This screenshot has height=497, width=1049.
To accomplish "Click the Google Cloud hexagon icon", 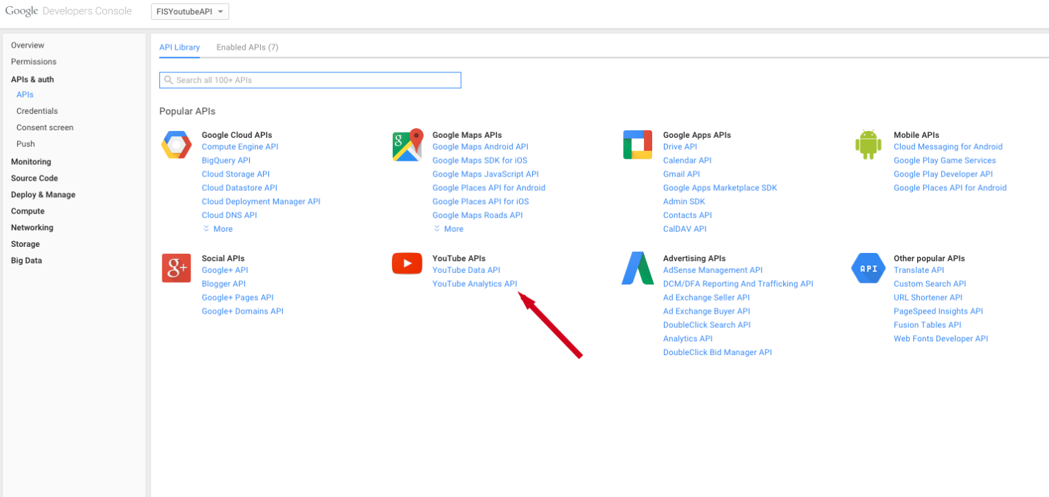I will pos(177,145).
